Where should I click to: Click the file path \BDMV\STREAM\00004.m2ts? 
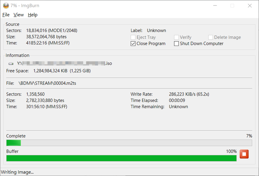point(47,83)
